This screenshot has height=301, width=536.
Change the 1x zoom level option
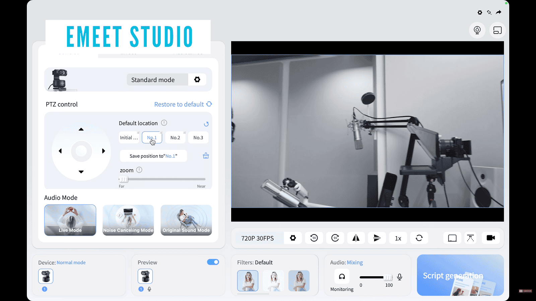point(398,238)
